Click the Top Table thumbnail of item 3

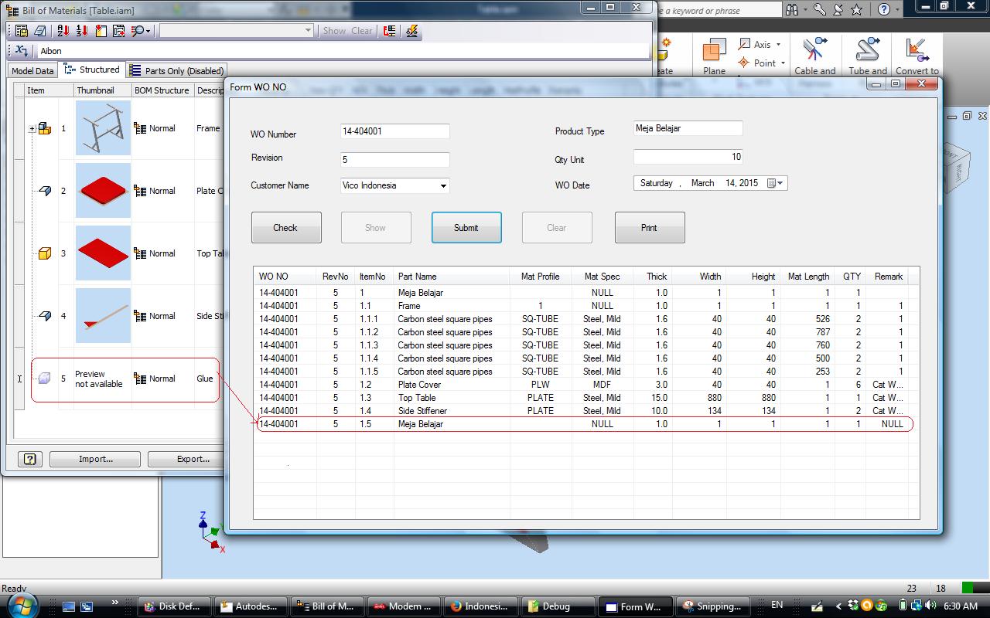pyautogui.click(x=104, y=253)
